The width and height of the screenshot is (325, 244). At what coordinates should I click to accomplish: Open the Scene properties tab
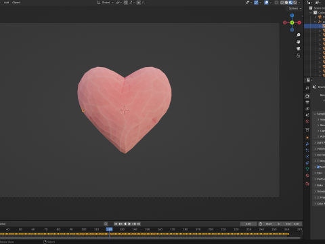pyautogui.click(x=307, y=115)
